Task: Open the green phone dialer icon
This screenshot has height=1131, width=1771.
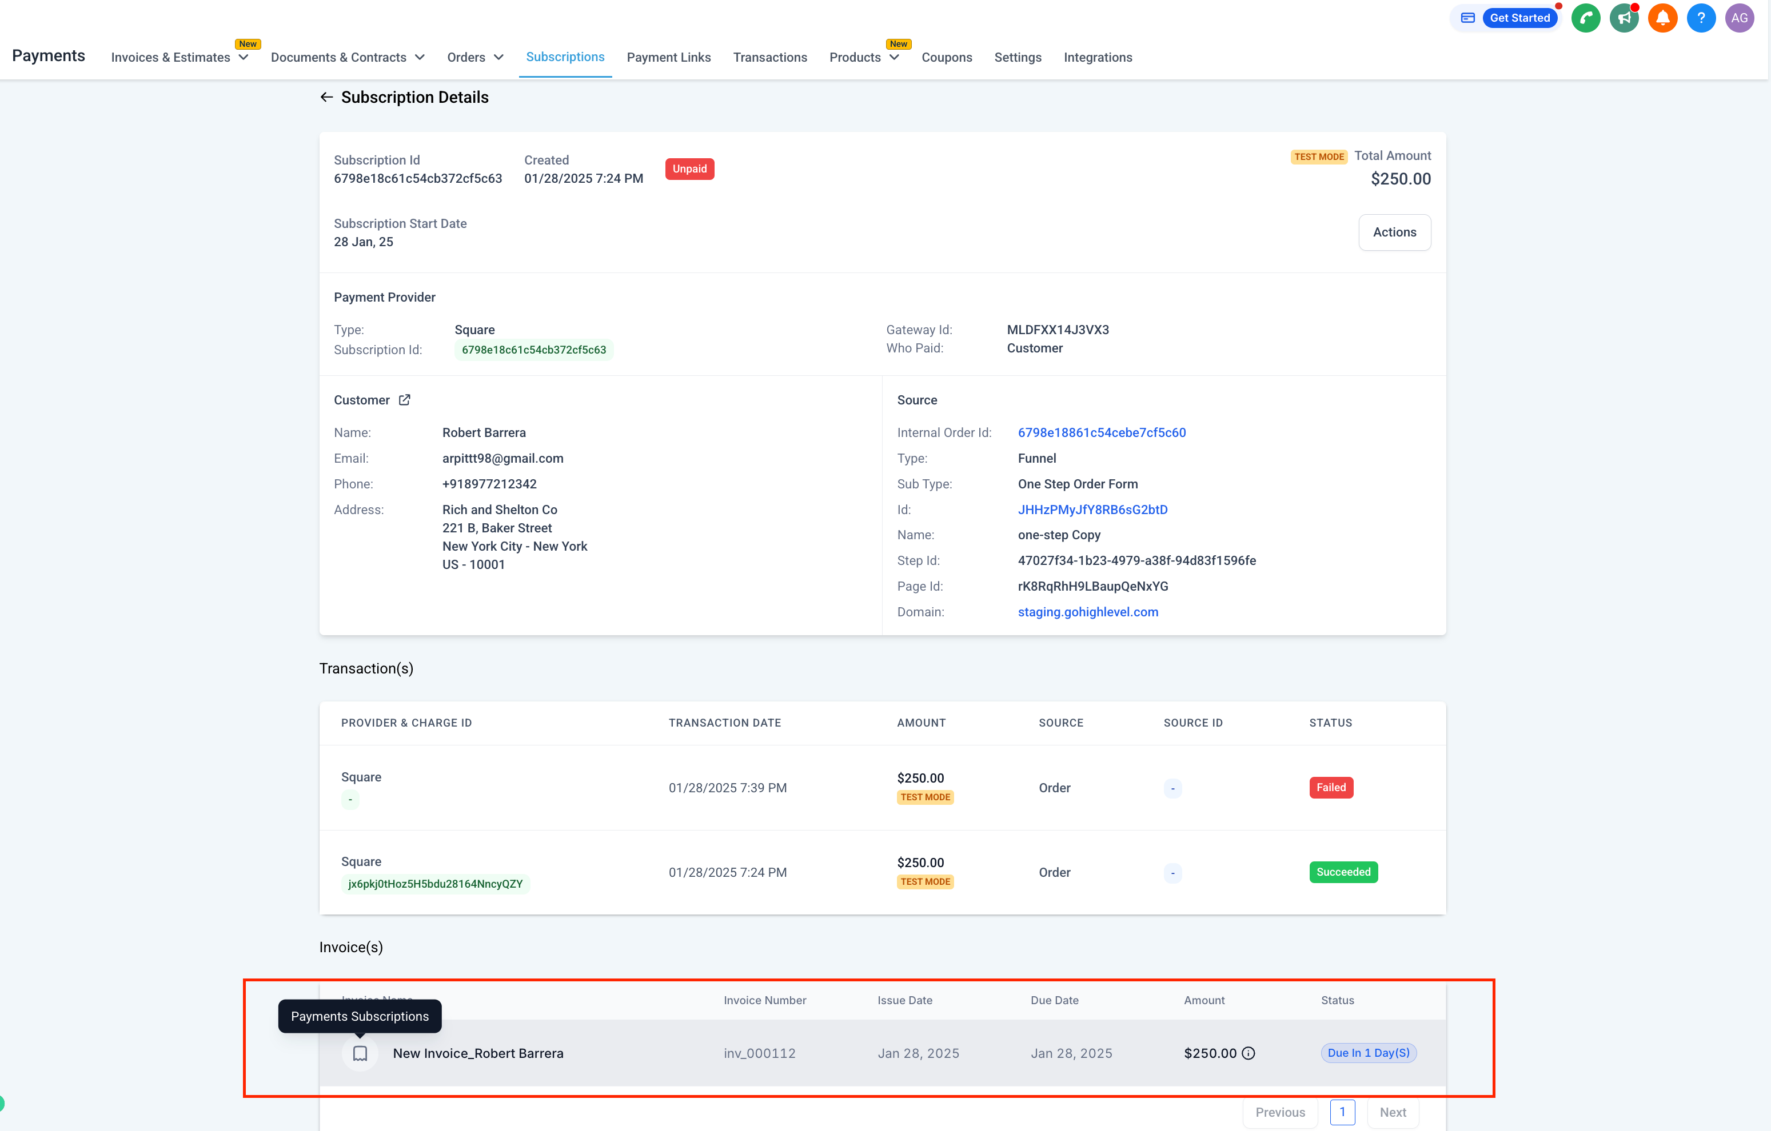Action: [x=1586, y=18]
